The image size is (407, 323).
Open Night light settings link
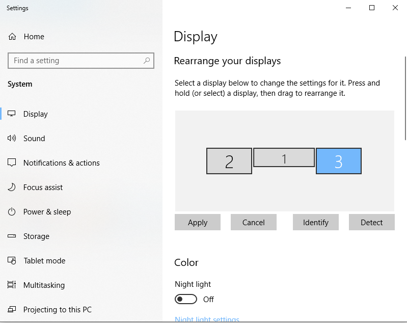point(207,319)
